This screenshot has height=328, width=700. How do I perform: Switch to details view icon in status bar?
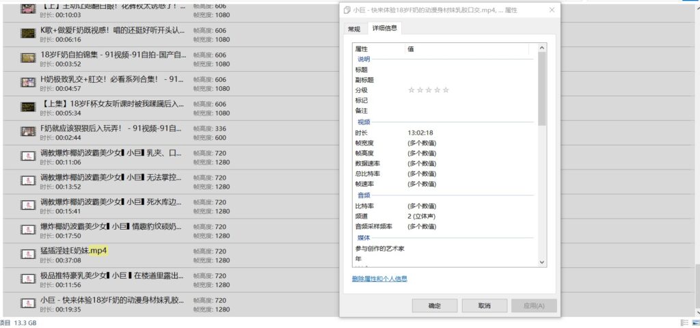(x=684, y=322)
